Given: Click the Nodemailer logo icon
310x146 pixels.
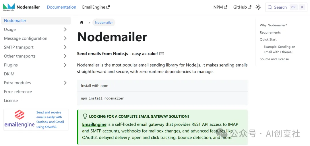Looking at the screenshot, I should [9, 7].
